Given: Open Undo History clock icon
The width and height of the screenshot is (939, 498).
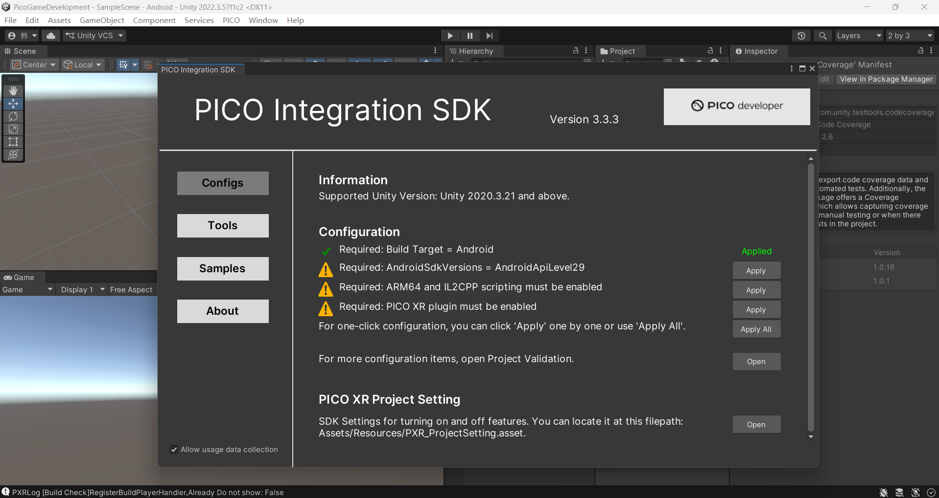Looking at the screenshot, I should [801, 36].
